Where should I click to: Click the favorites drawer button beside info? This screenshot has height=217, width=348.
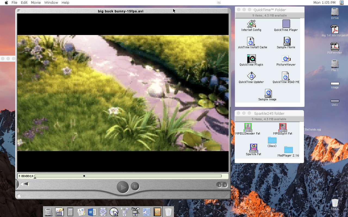click(x=225, y=185)
